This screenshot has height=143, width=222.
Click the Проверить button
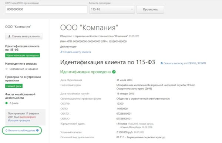[x=150, y=10]
